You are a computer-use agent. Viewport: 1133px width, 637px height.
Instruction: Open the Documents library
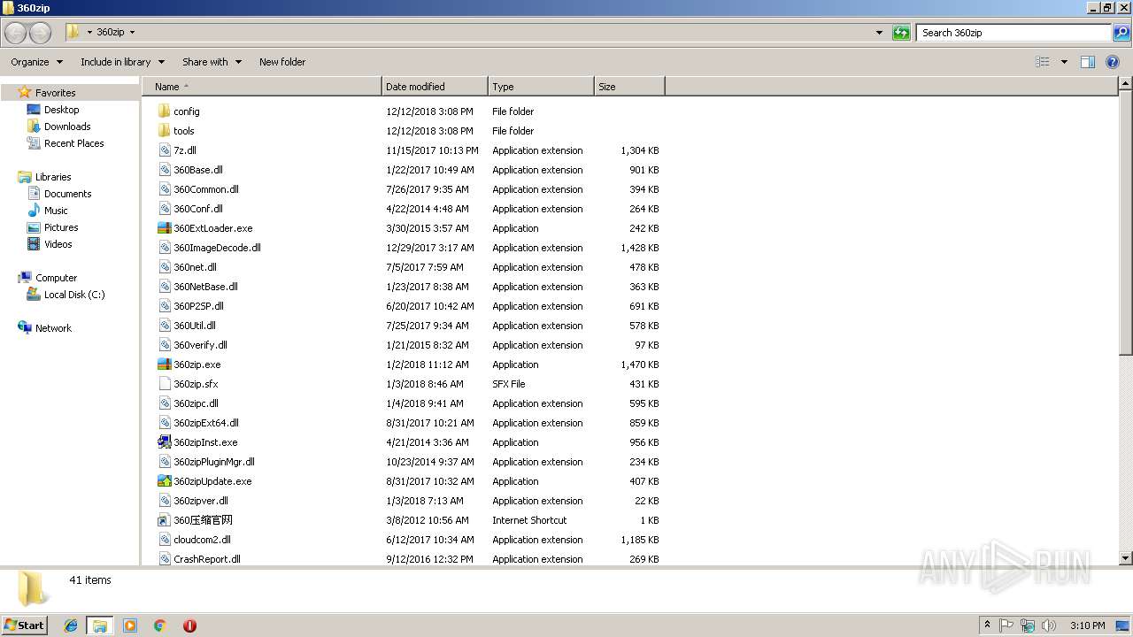tap(67, 194)
